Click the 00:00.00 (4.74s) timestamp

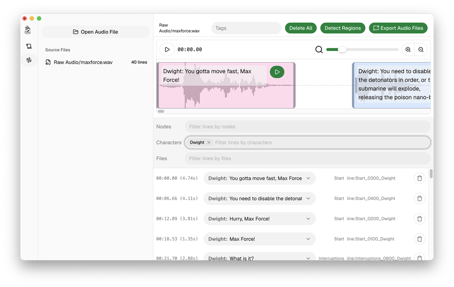coord(177,178)
